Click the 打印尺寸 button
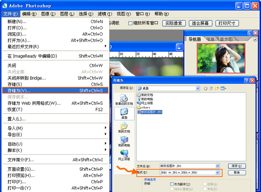Screen dimensions: 261x192 227,23
